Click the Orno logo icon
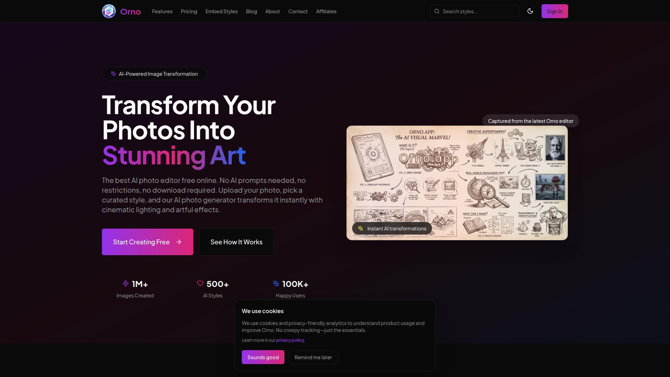 (109, 11)
